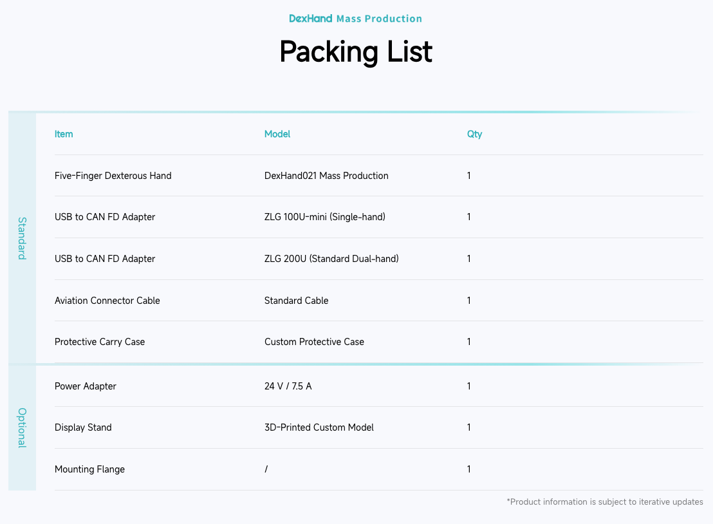Click the Mounting Flange item
The height and width of the screenshot is (524, 713).
(x=89, y=469)
